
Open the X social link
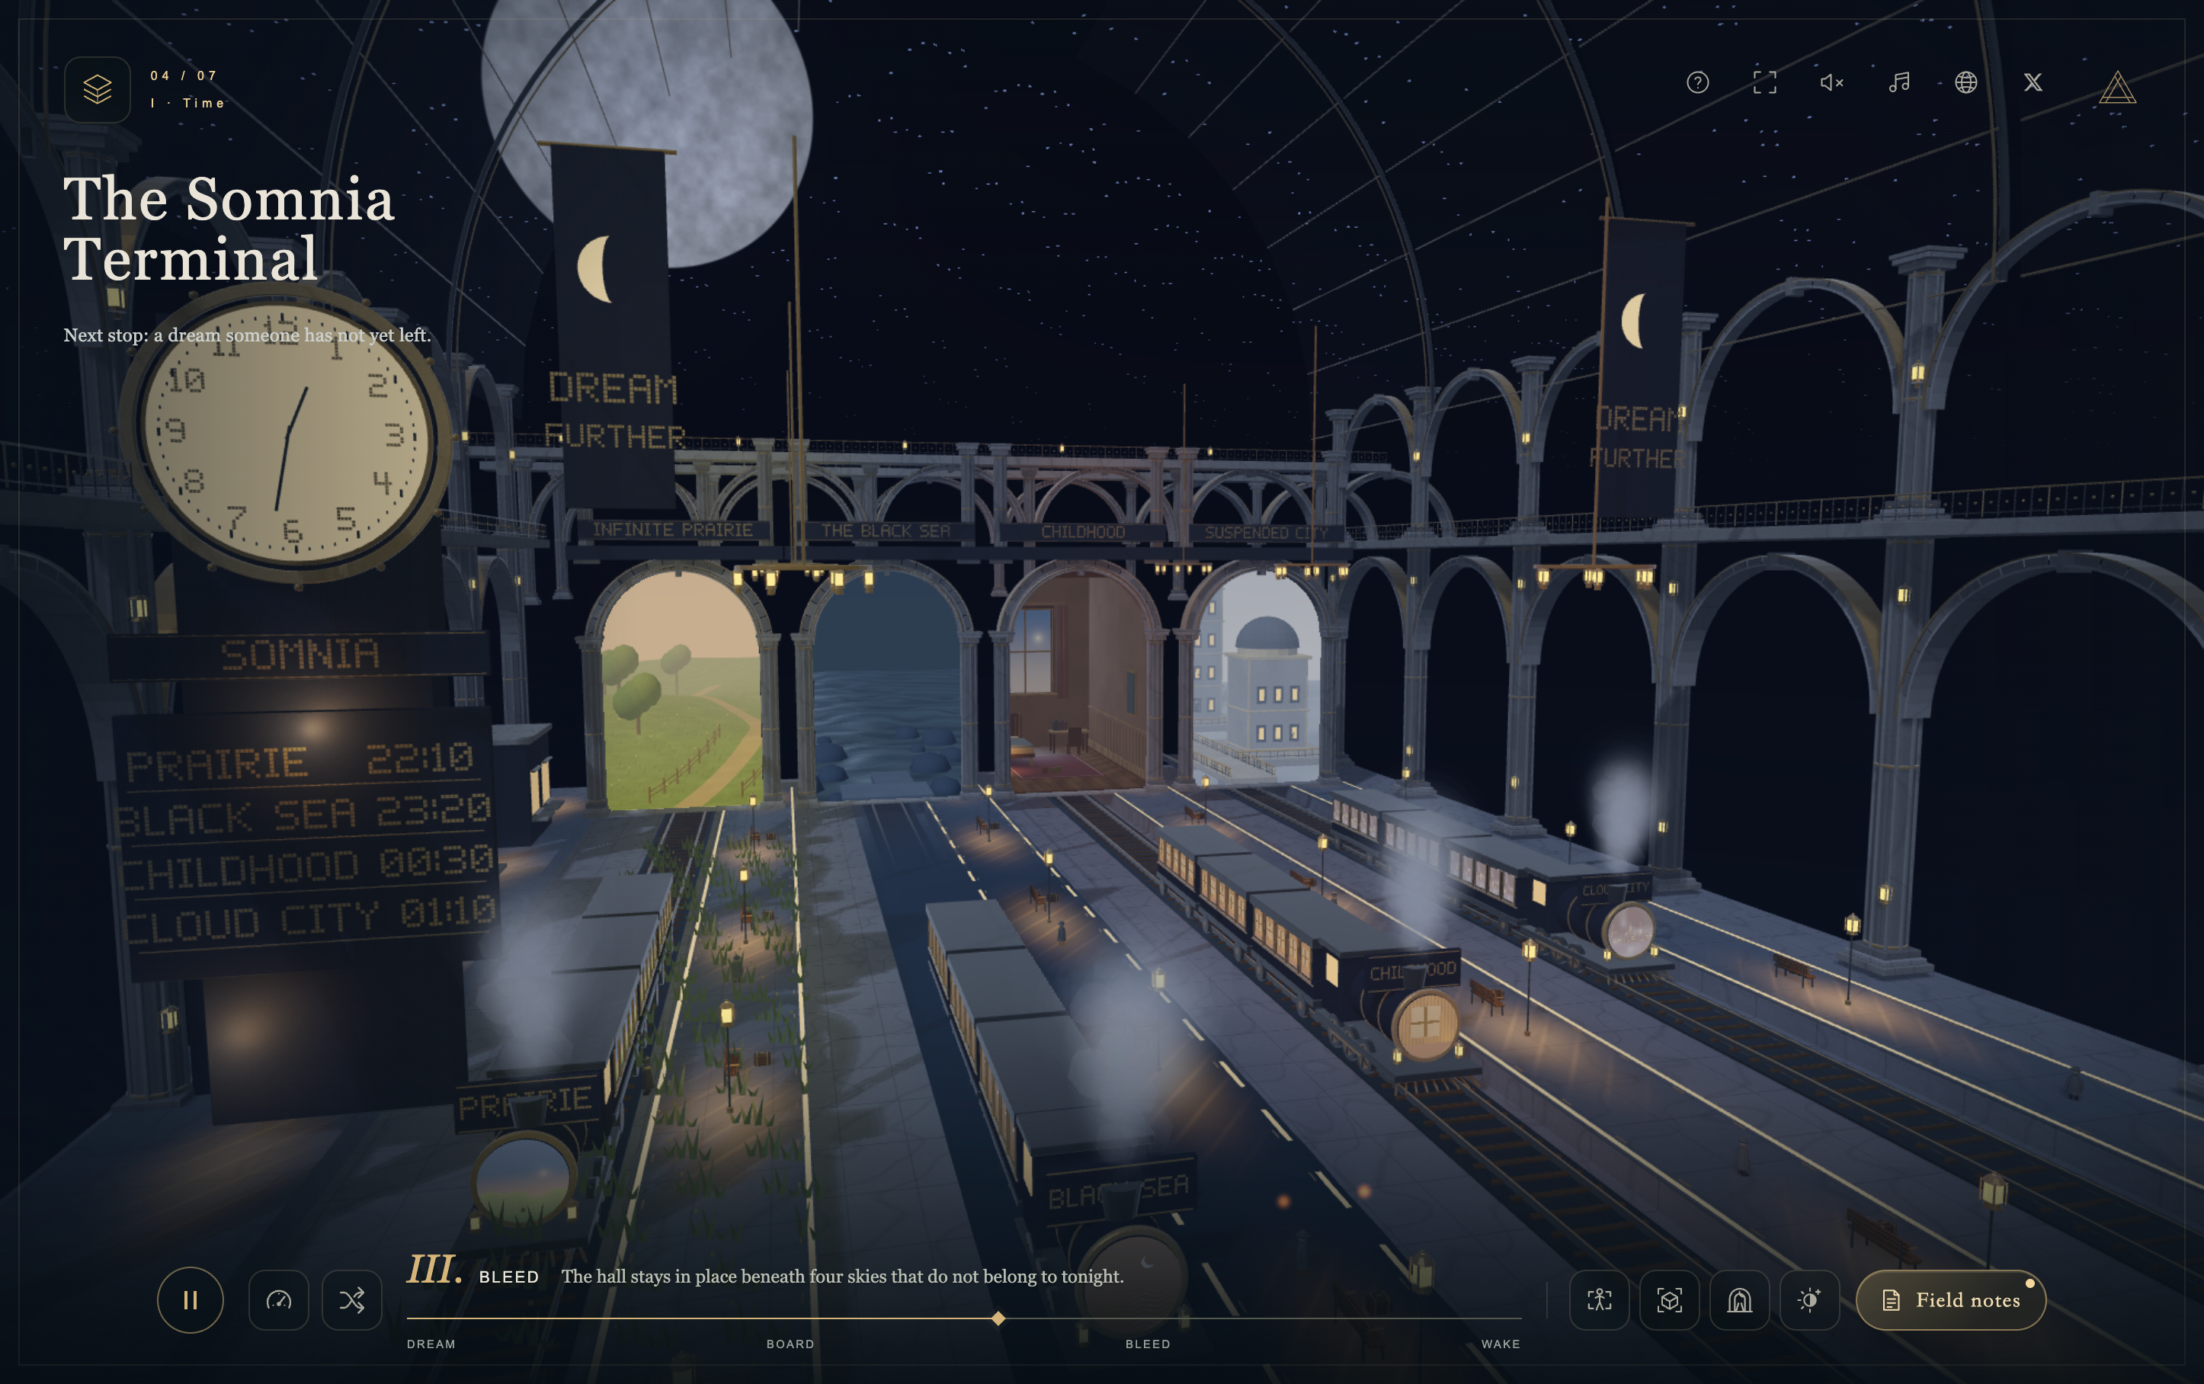tap(2033, 82)
